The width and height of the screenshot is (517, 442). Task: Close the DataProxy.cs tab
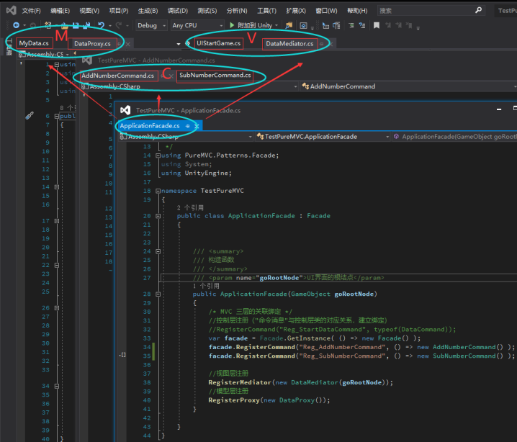coord(128,44)
